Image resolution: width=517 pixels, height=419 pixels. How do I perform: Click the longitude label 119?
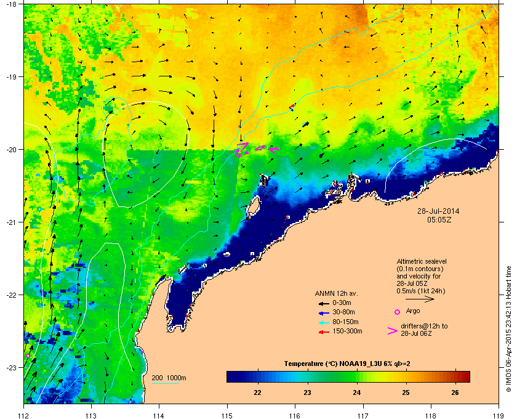[x=499, y=416]
